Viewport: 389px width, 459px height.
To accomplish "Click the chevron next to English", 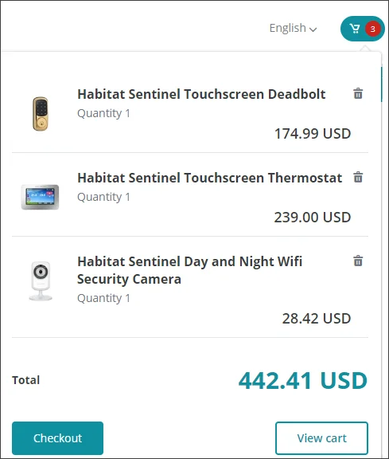I will tap(313, 29).
